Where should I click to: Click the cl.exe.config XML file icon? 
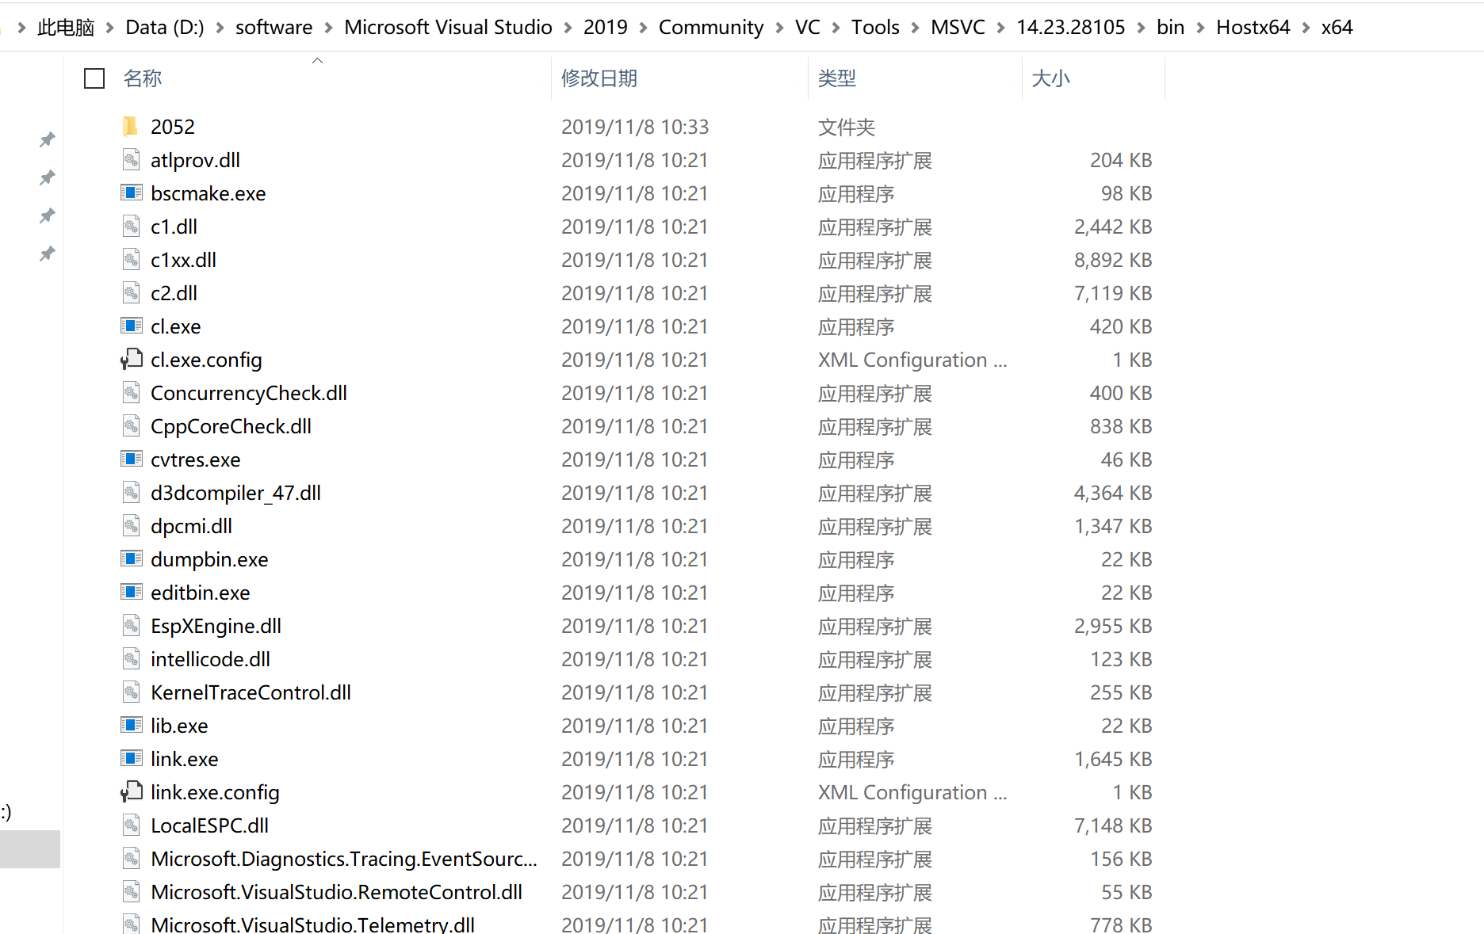[131, 359]
